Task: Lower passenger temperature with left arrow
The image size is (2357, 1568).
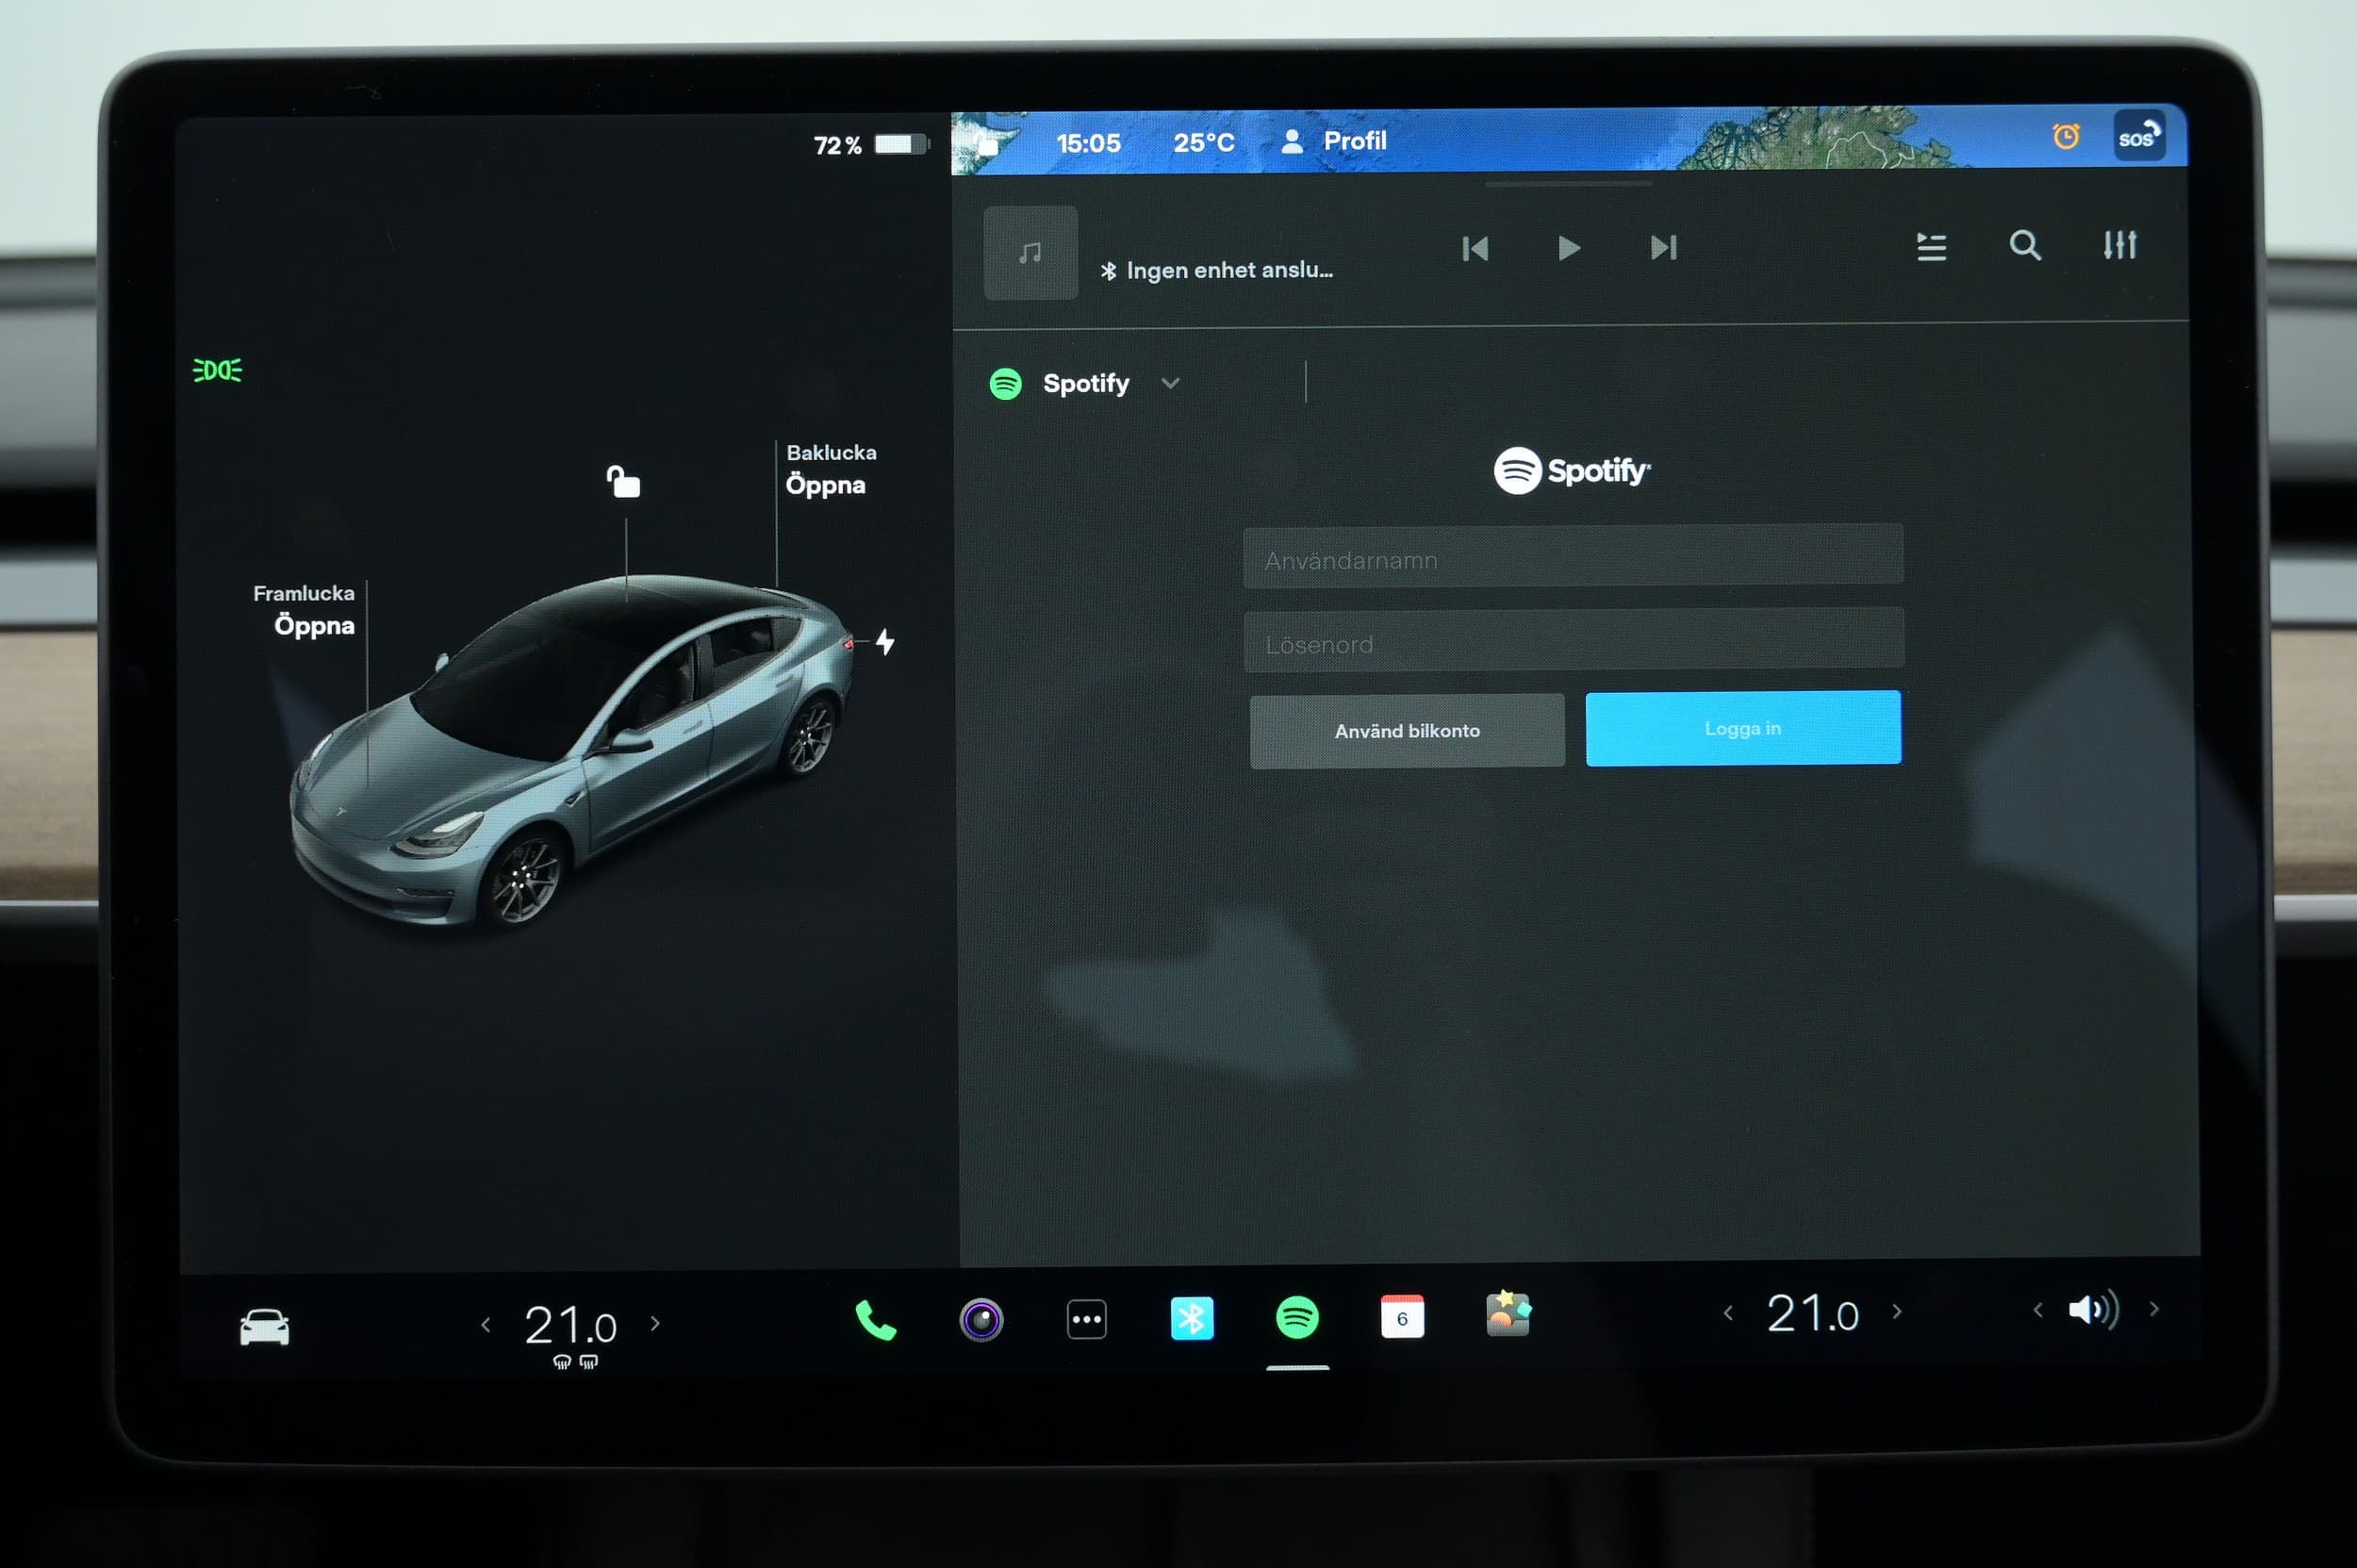Action: pyautogui.click(x=1728, y=1313)
